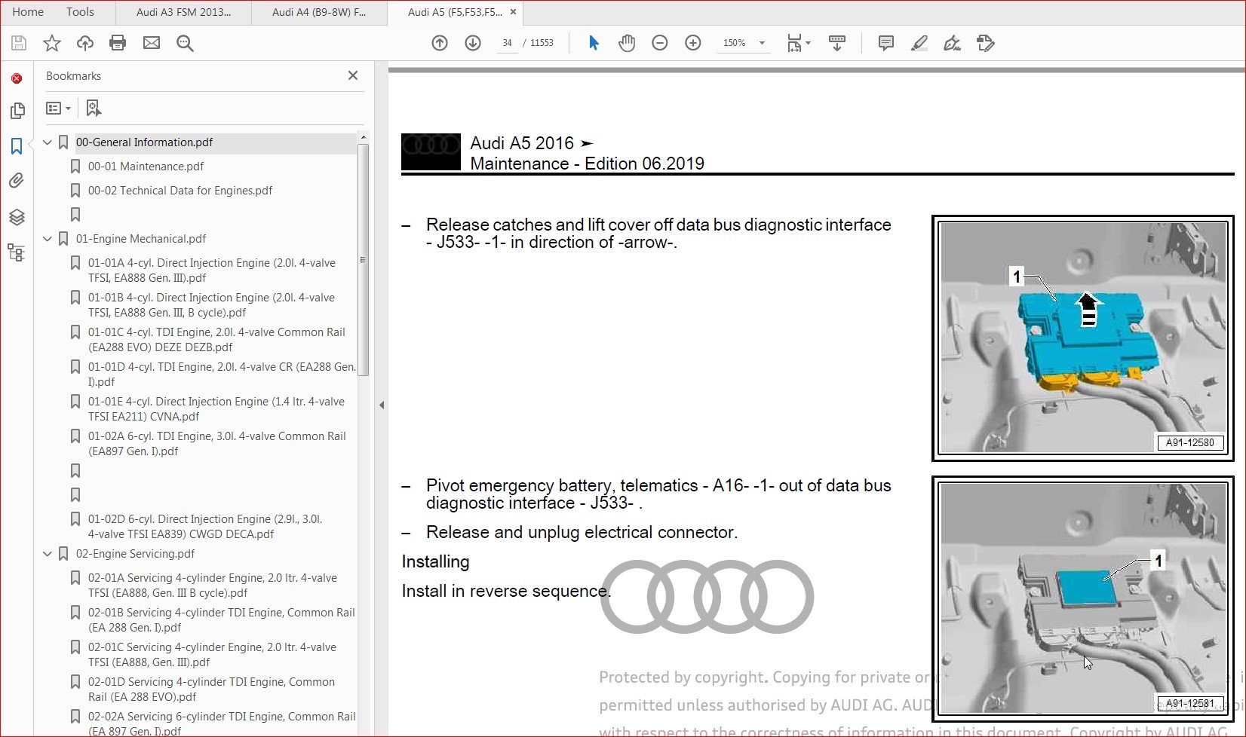Open the Model Tree side panel

coord(16,252)
